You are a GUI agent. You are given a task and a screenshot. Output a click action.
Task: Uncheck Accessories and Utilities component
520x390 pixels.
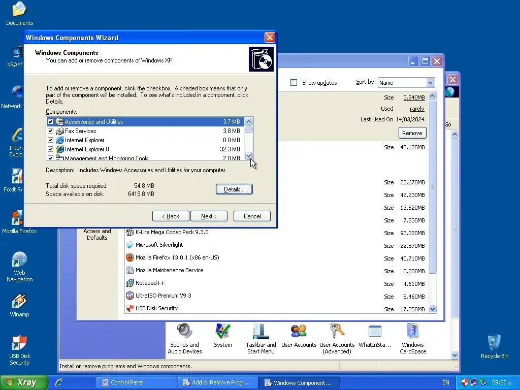[x=50, y=122]
